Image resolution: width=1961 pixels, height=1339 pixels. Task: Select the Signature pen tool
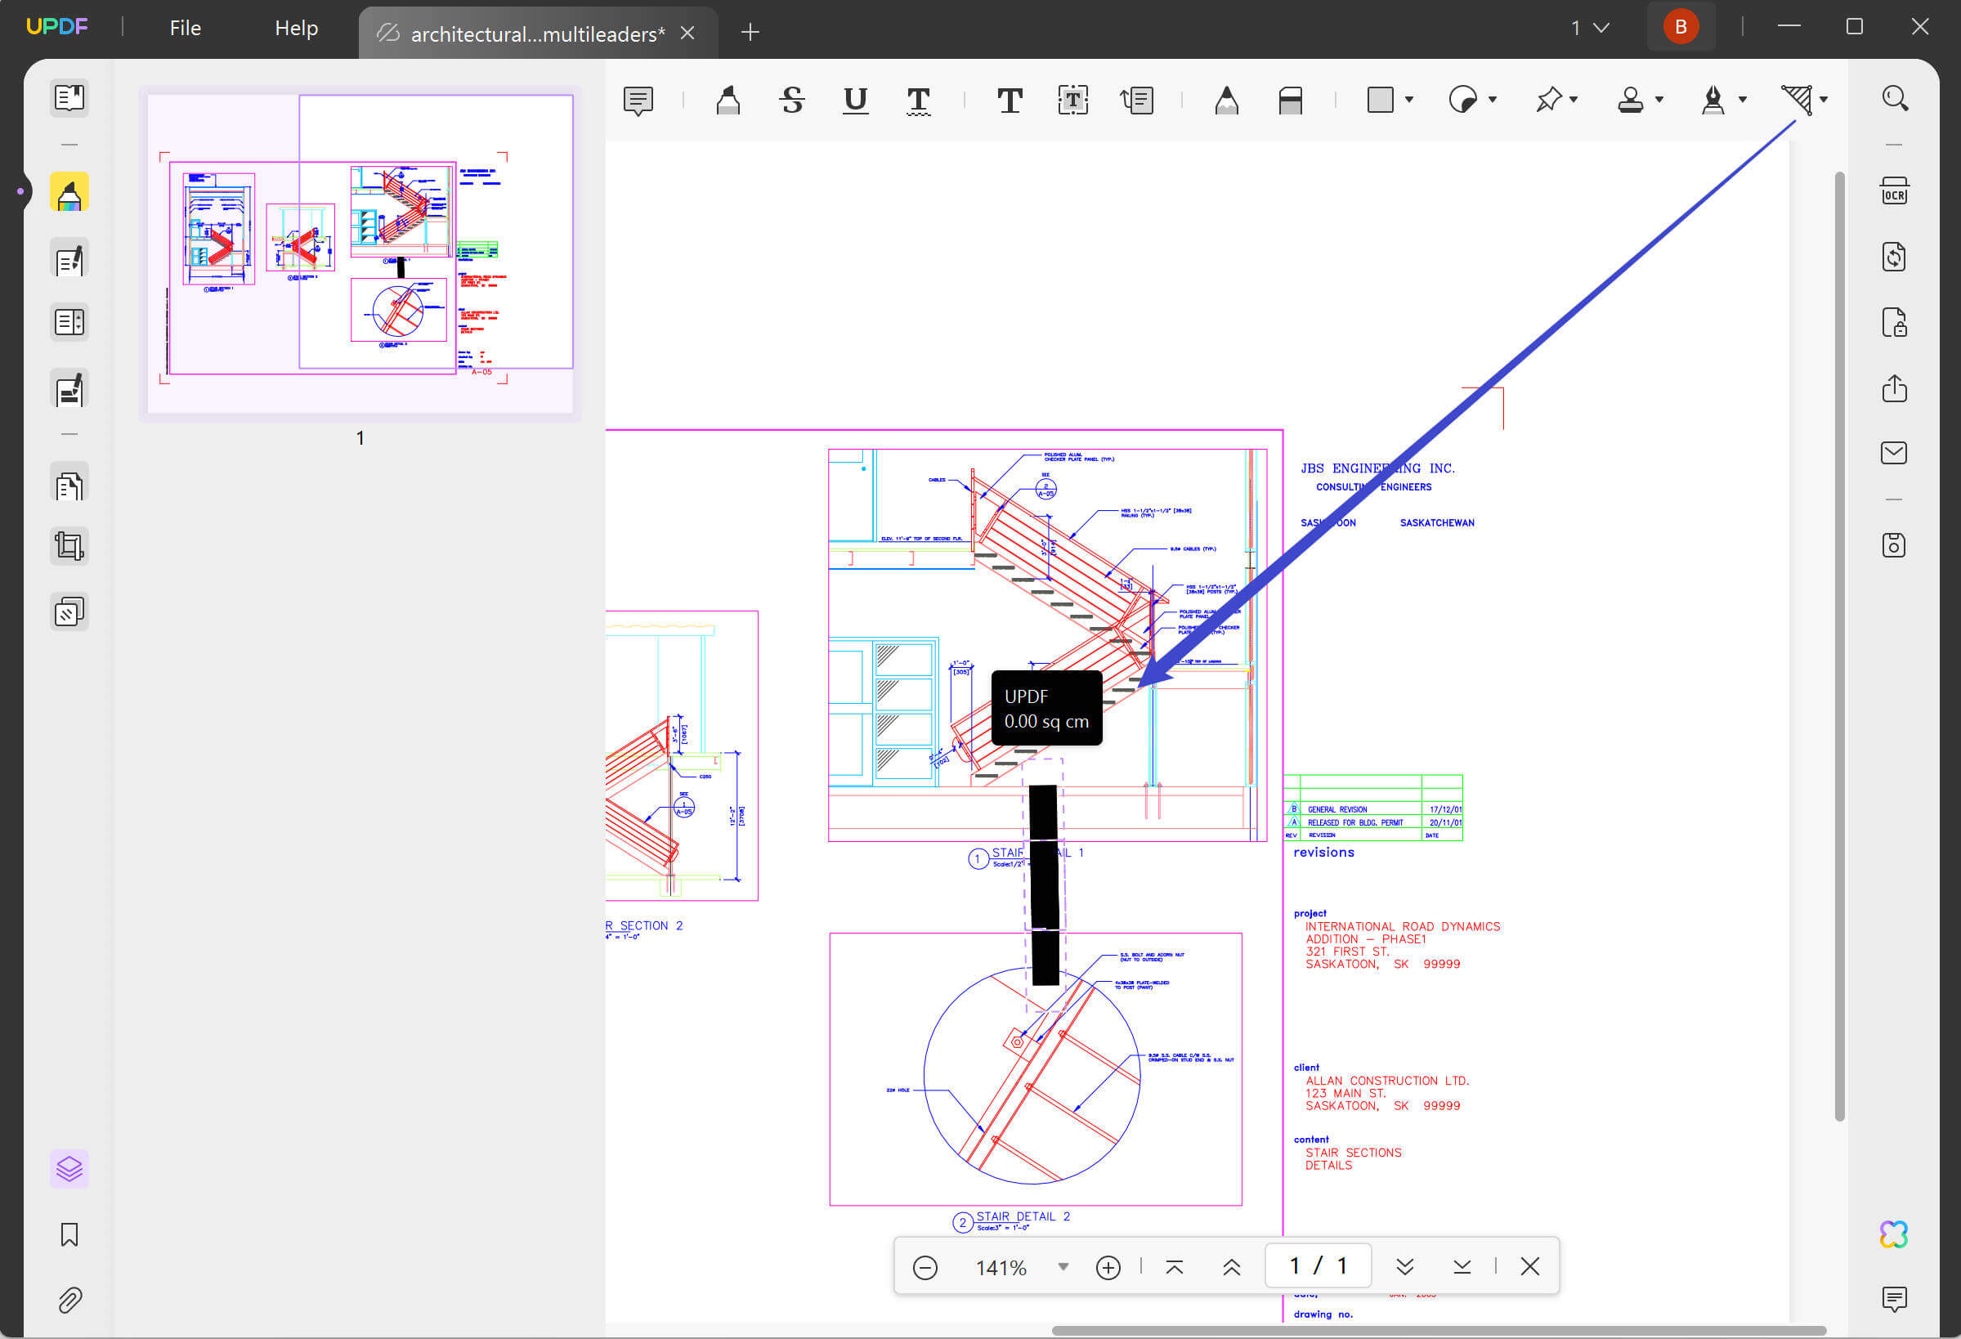[x=1713, y=100]
